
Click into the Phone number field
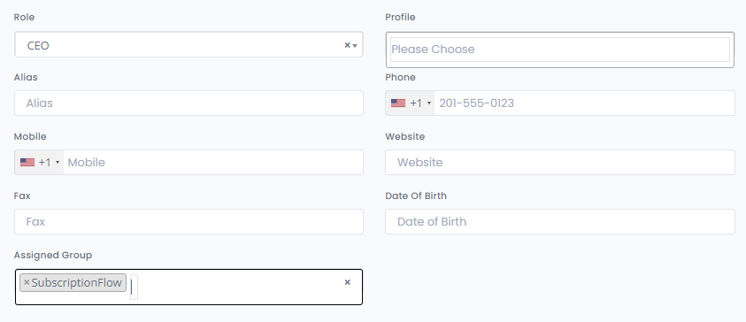click(584, 103)
